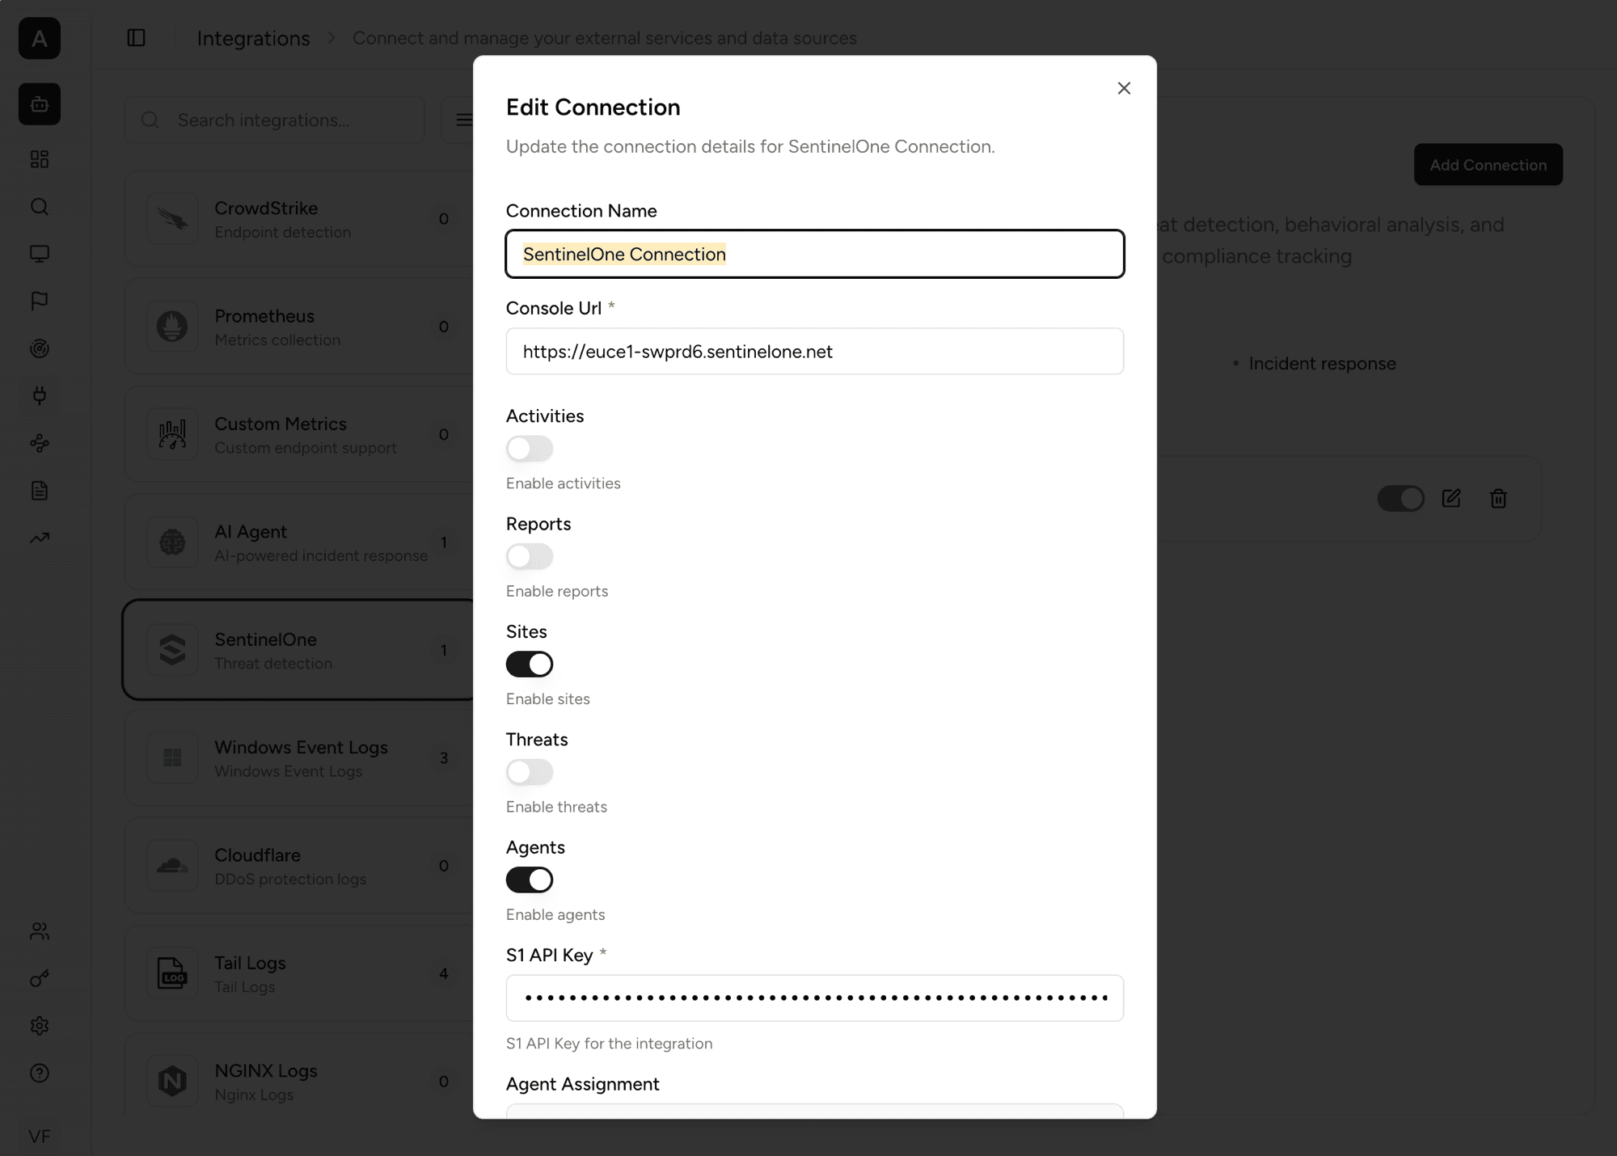Open the flag icon in sidebar

point(40,301)
